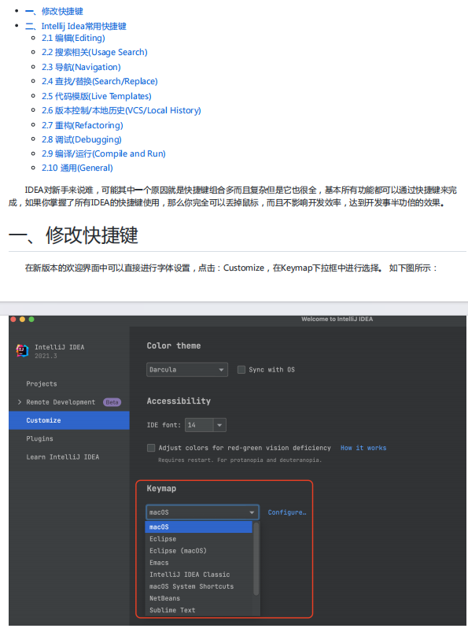Jump to 2.10 通用(General) section
468x632 pixels.
point(77,168)
